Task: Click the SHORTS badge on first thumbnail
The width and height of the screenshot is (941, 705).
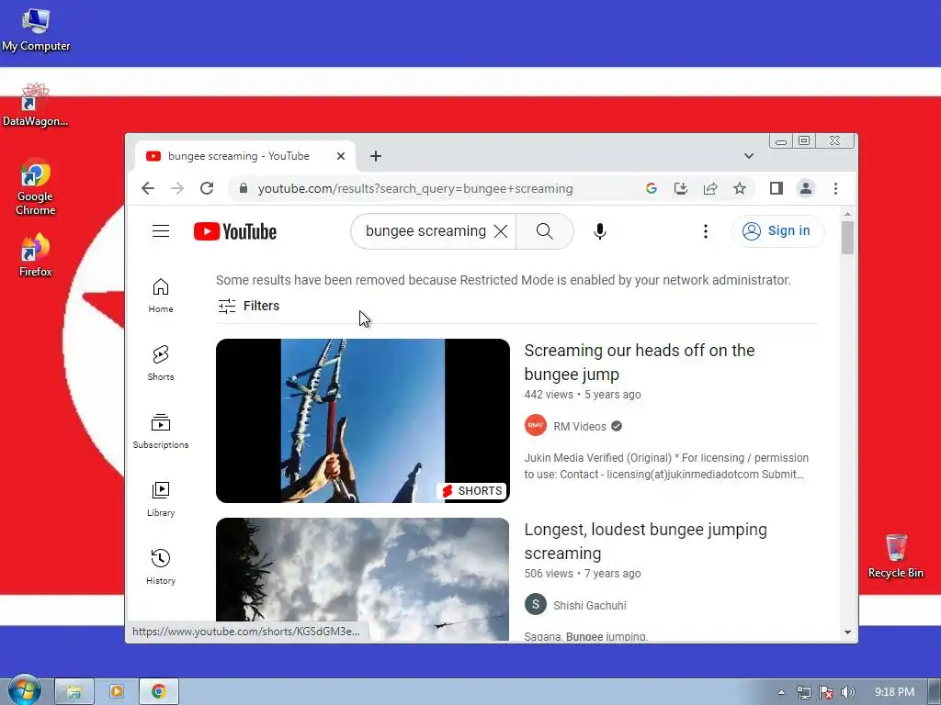Action: 471,491
